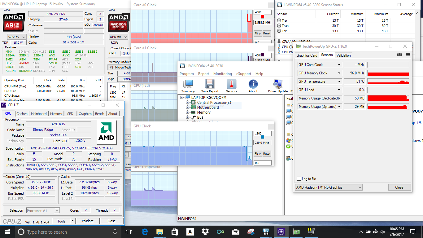Click the Tools button in CPU-Z
Image resolution: width=423 pixels, height=238 pixels.
click(61, 221)
